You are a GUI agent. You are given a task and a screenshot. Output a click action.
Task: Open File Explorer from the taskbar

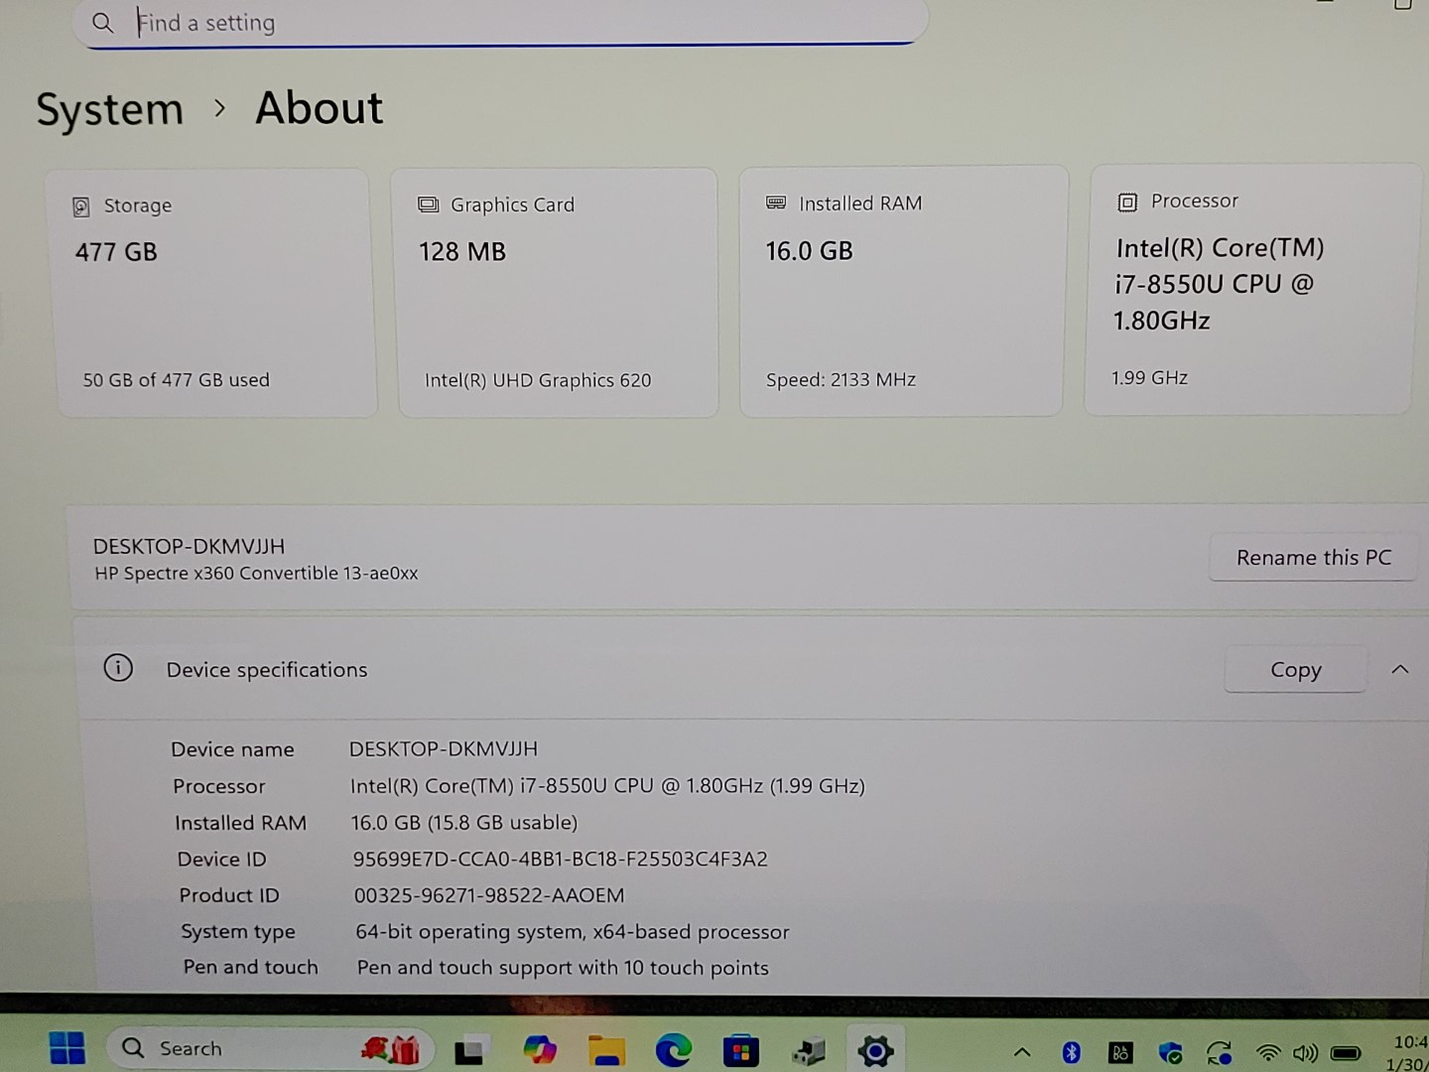(606, 1050)
